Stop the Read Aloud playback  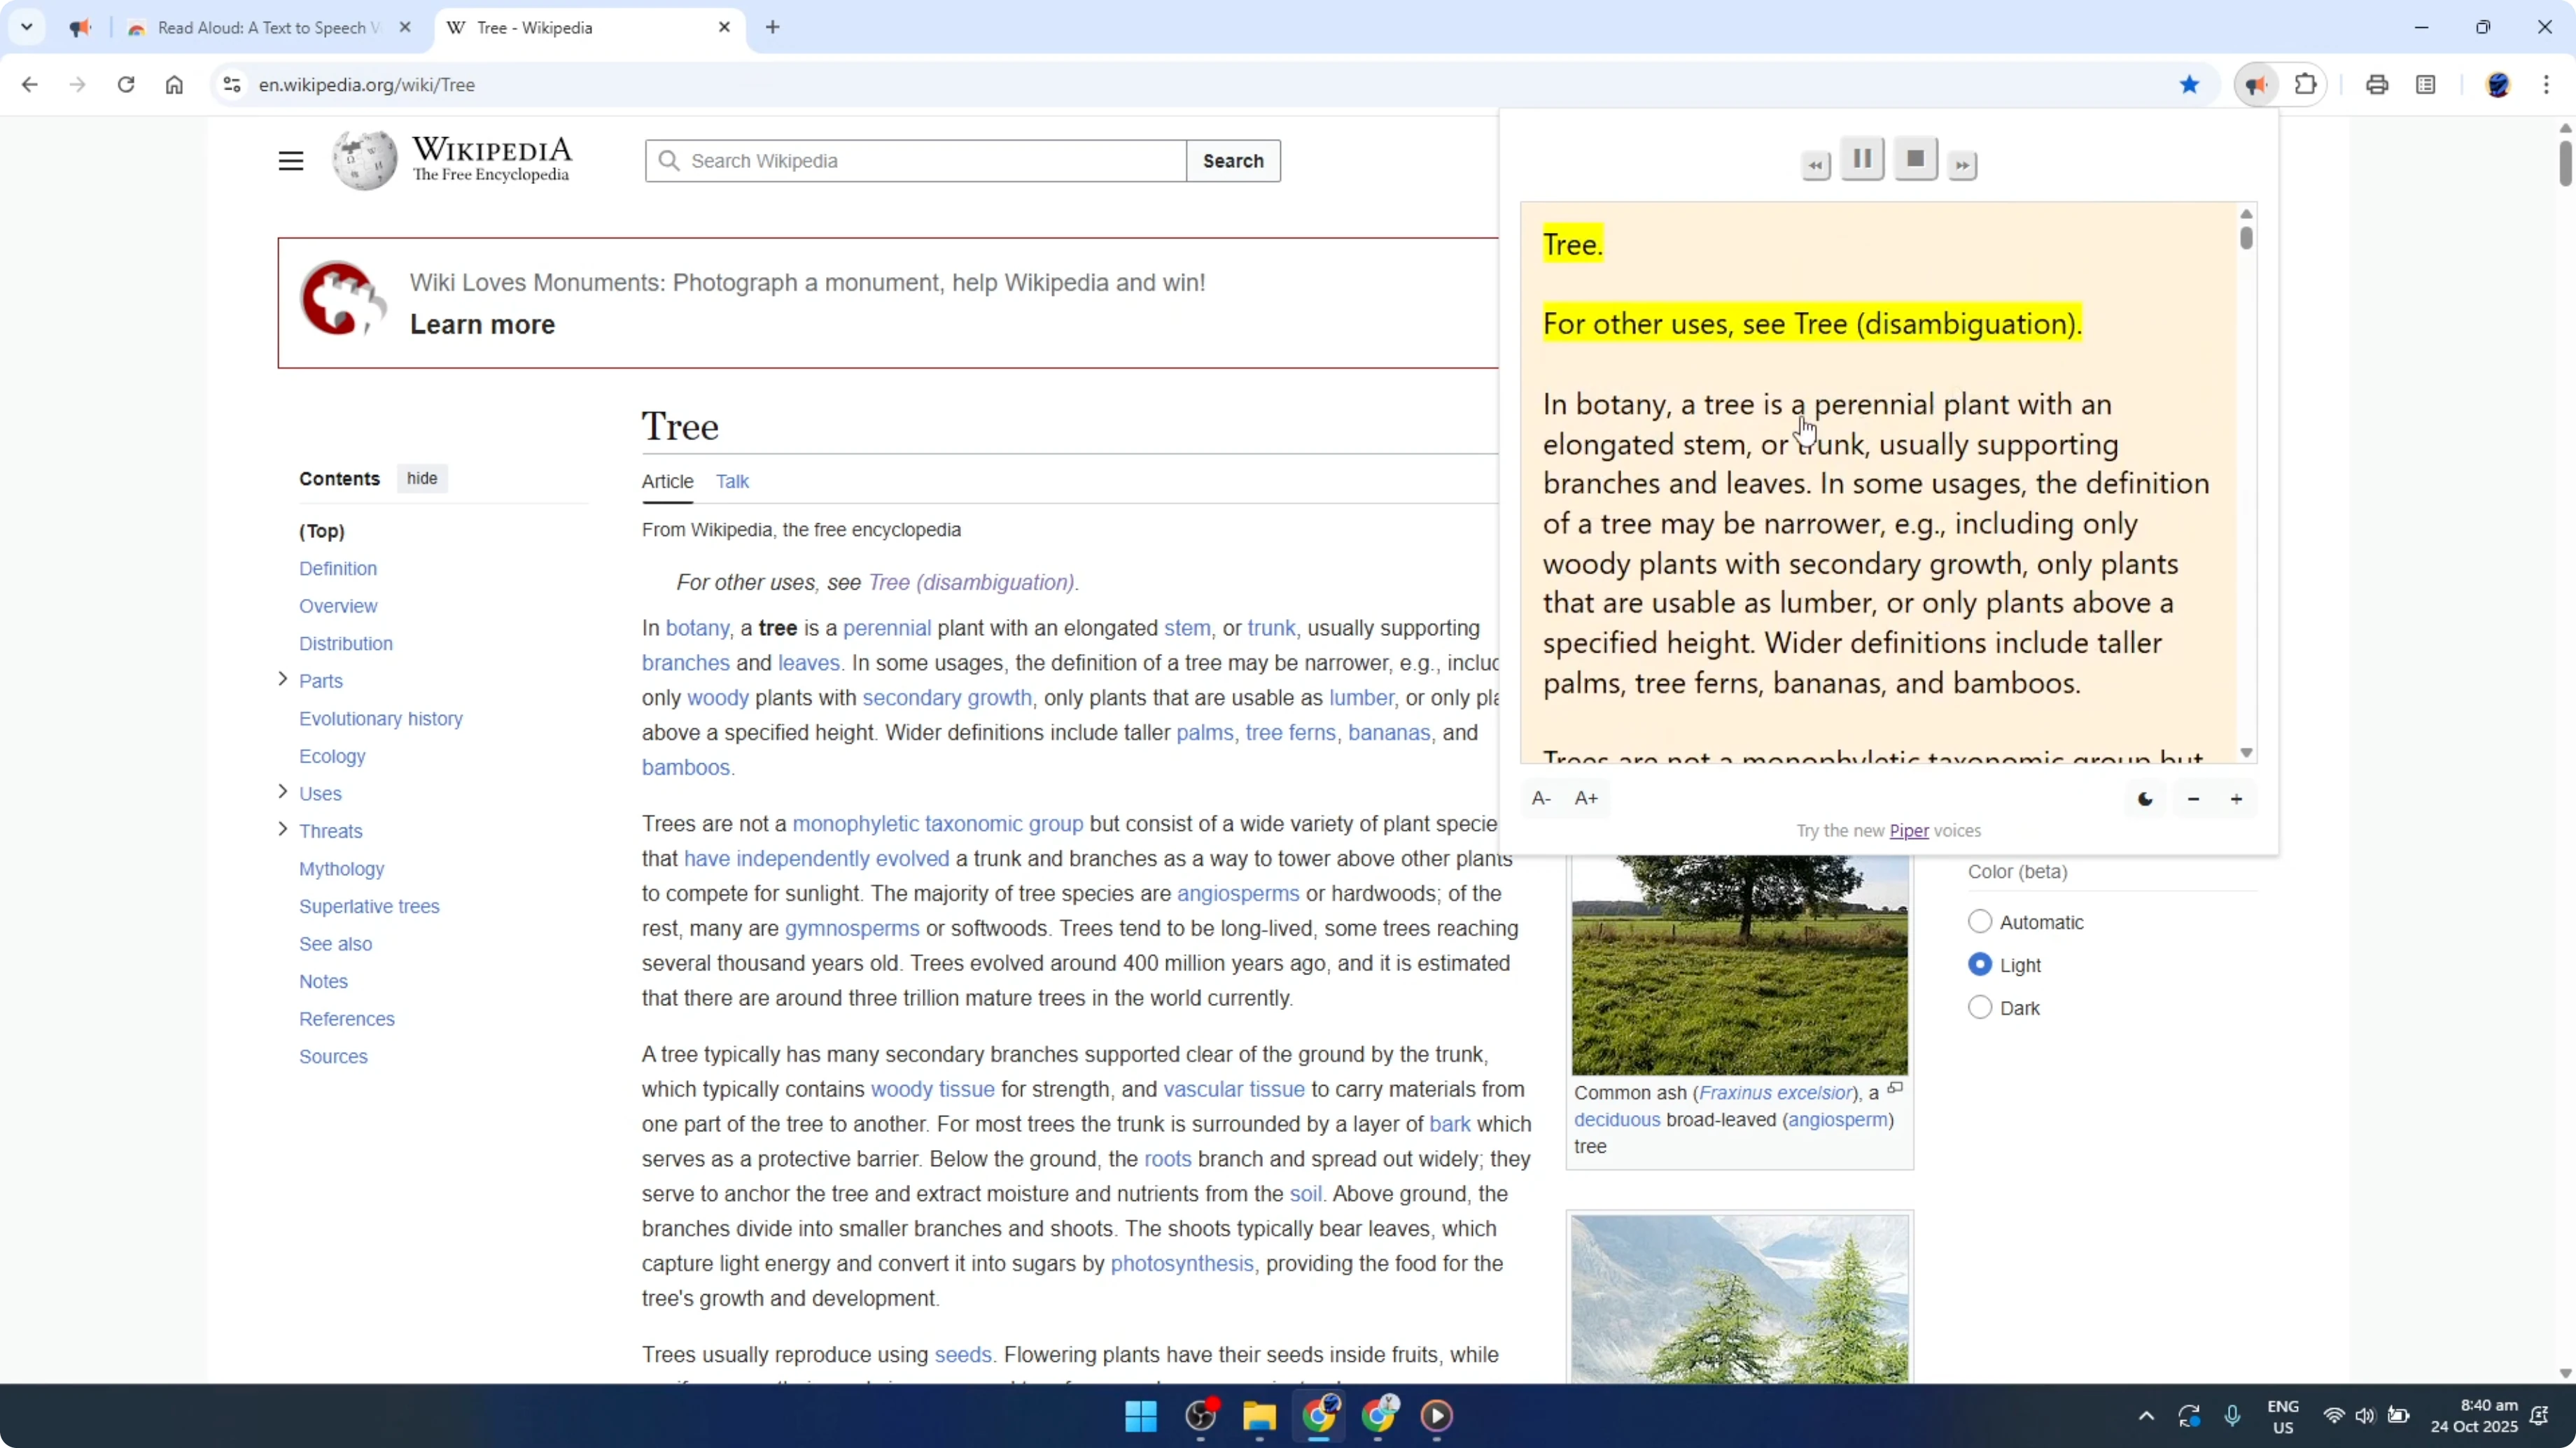[1915, 159]
